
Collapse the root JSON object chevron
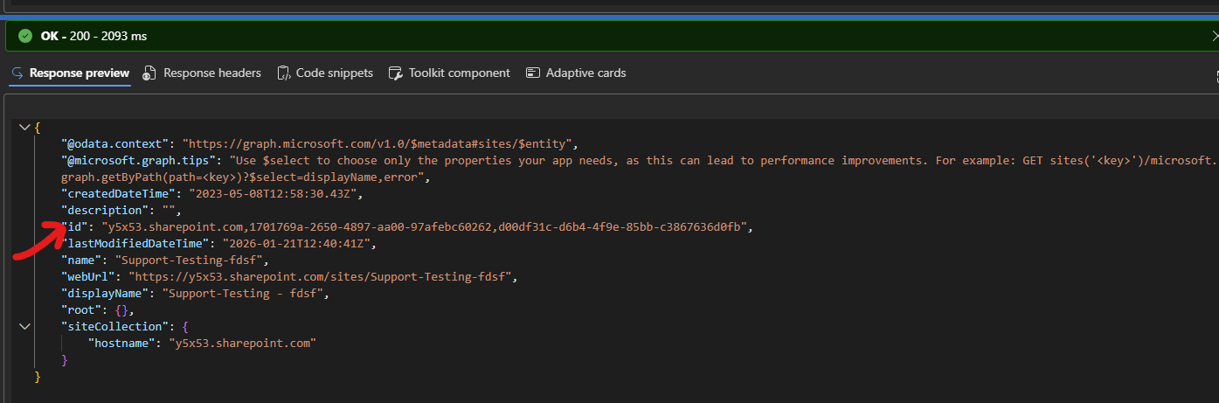pos(24,128)
